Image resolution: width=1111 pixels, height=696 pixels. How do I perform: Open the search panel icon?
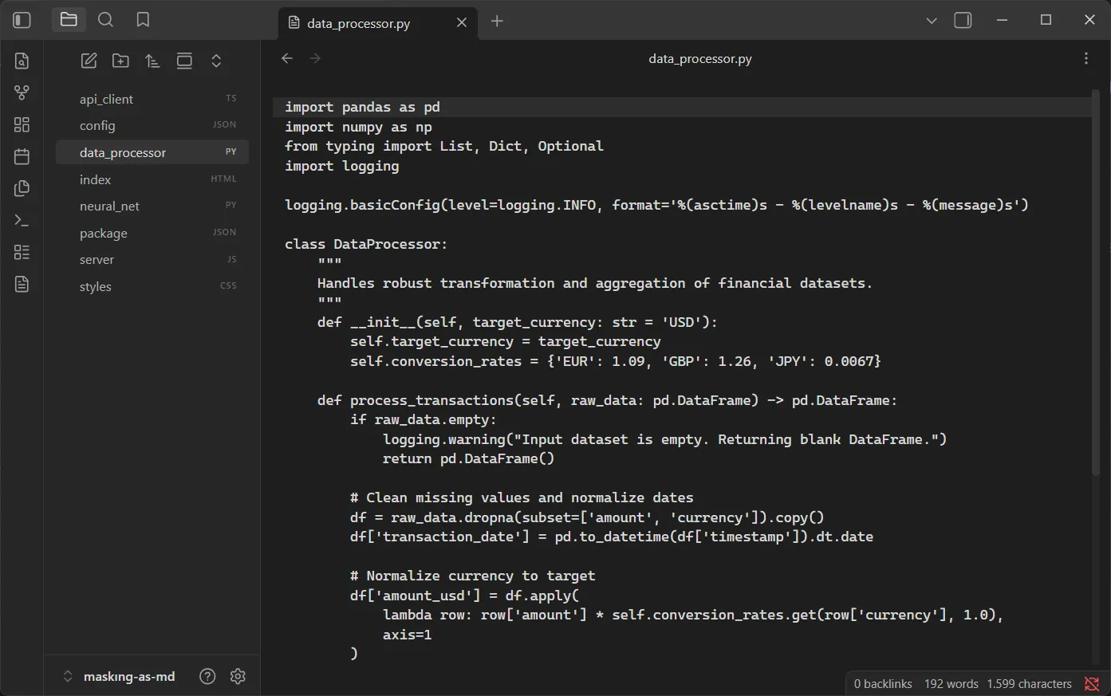105,20
